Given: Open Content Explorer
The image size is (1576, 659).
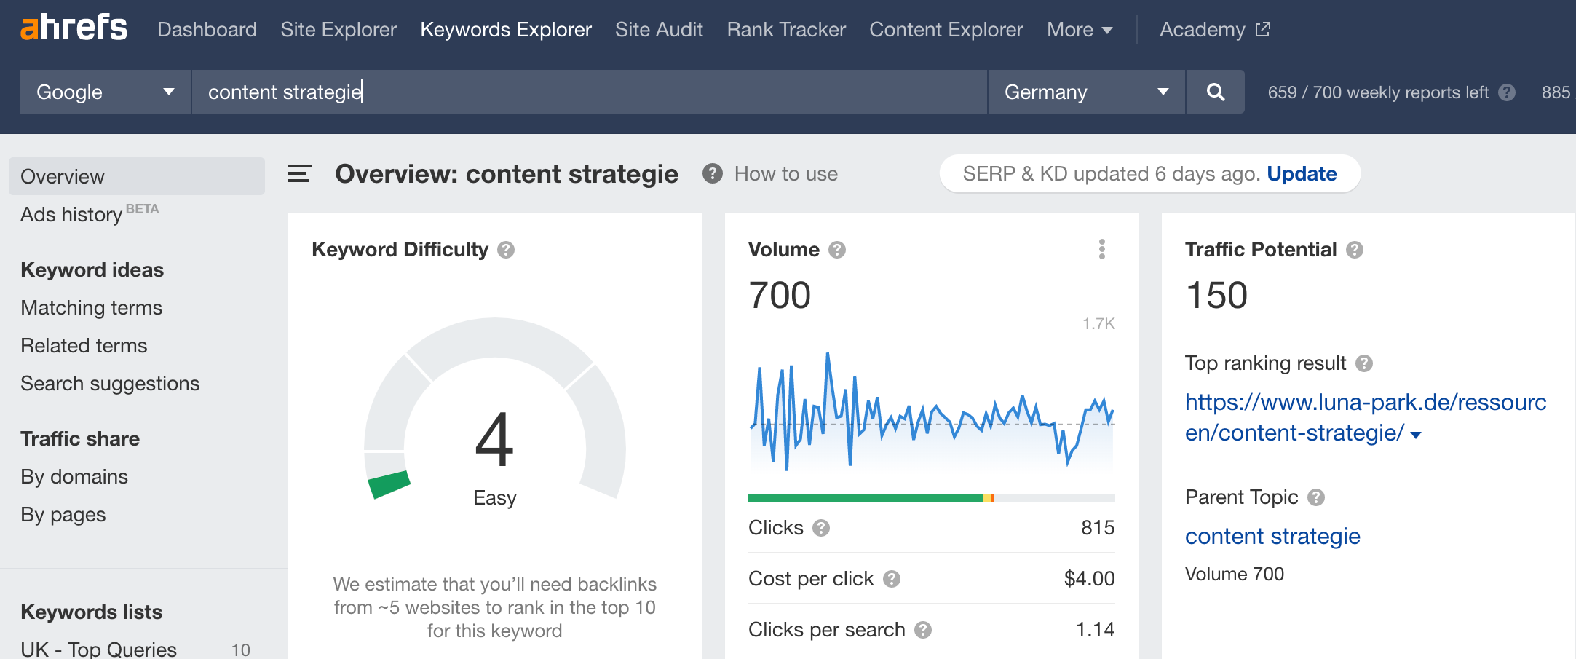Looking at the screenshot, I should [x=946, y=30].
